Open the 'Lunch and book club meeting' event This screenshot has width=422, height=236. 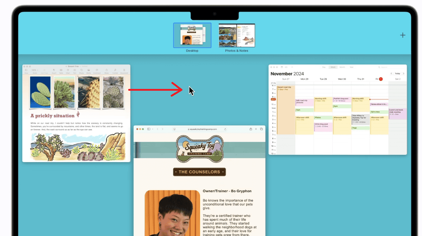click(x=398, y=114)
